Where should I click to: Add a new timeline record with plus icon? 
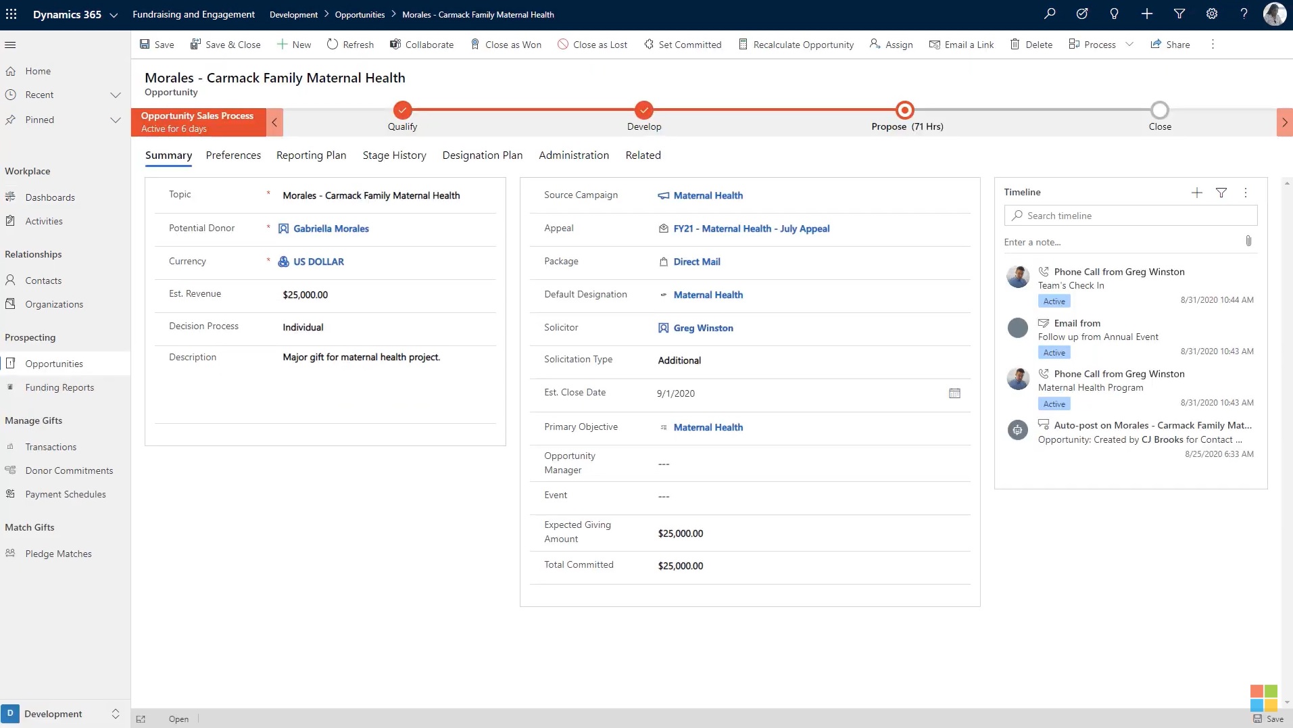pyautogui.click(x=1196, y=193)
